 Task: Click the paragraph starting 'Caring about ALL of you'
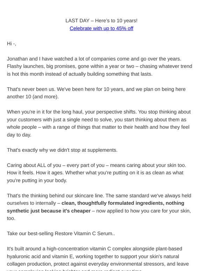[97, 173]
